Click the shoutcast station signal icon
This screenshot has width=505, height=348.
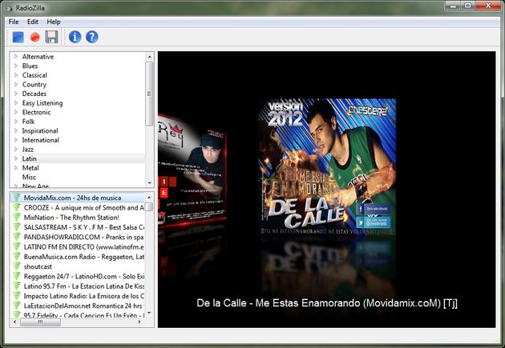16,266
